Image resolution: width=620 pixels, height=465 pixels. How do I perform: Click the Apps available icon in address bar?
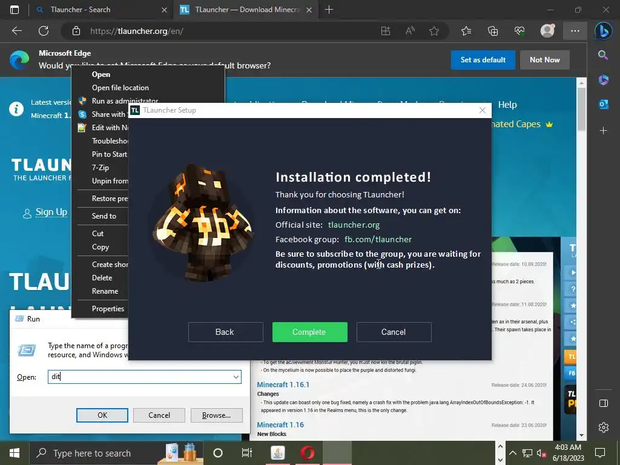click(x=386, y=31)
